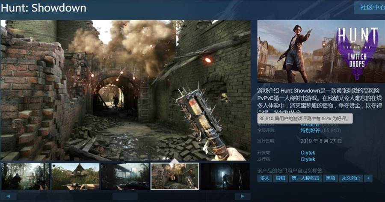385x202 pixels.
Task: Click the 该产品的热门用户自定义标签 label
Action: [292, 170]
